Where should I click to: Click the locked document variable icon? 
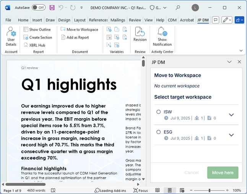(x=125, y=29)
